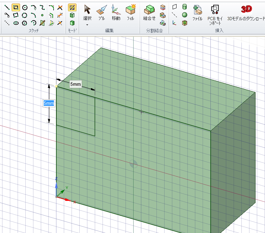The height and width of the screenshot is (233, 265).
Task: Select the Rectangle sketch tool
Action: point(16,7)
